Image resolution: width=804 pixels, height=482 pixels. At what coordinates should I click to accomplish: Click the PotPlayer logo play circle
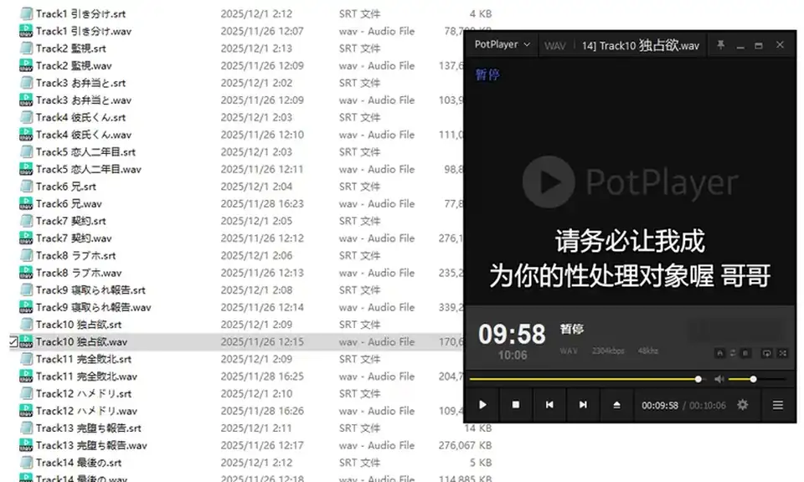point(549,182)
